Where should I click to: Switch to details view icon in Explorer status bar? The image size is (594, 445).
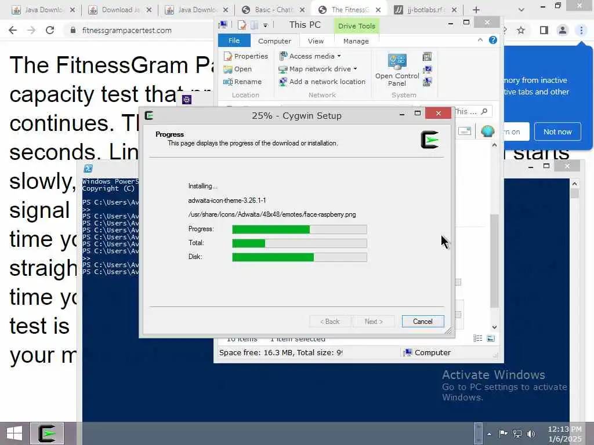pos(478,338)
